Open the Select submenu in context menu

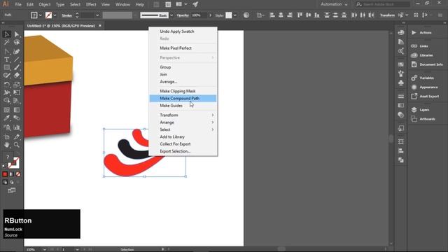pos(183,129)
